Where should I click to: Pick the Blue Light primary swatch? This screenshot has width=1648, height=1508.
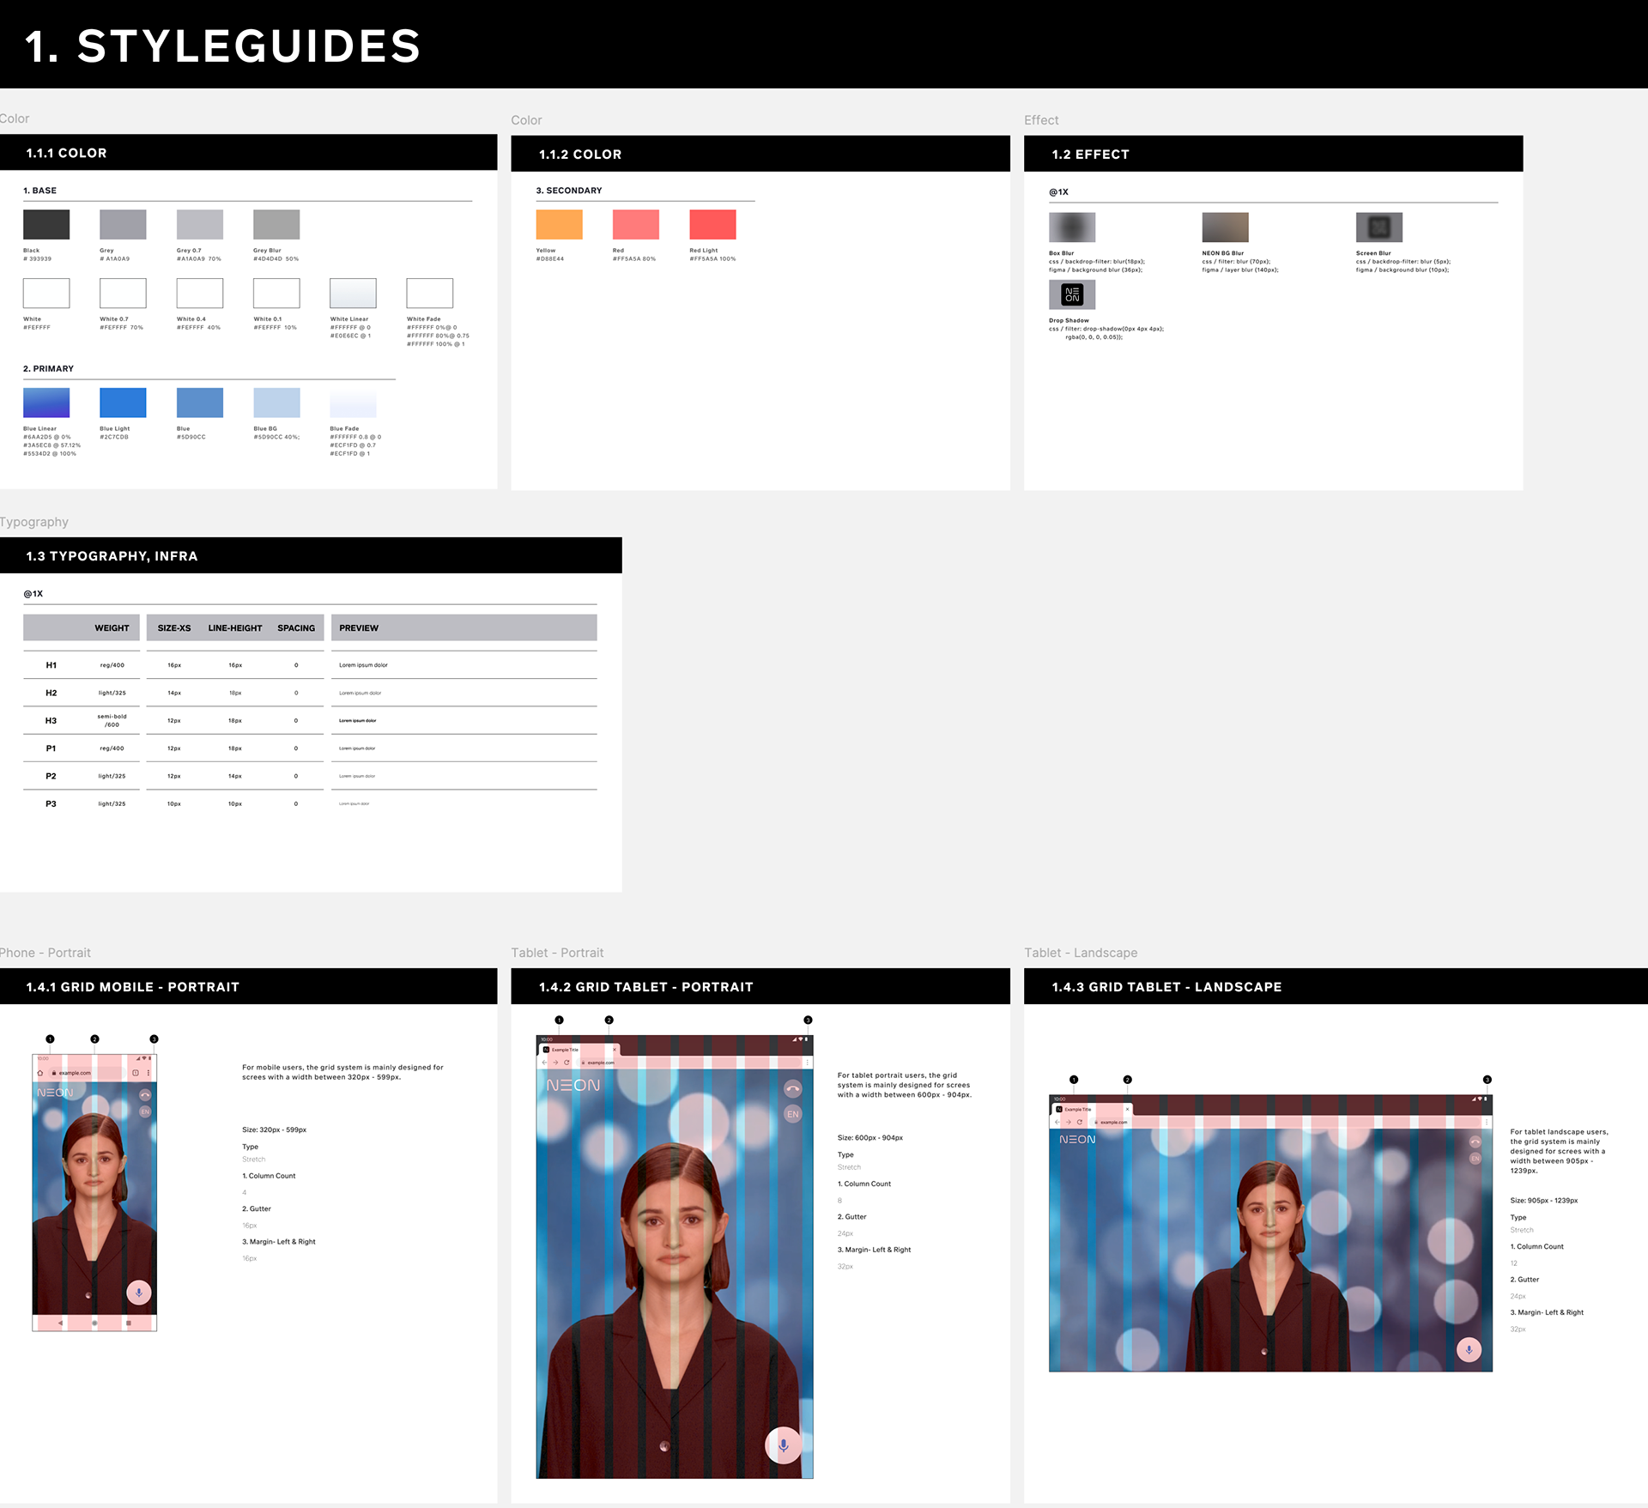123,403
